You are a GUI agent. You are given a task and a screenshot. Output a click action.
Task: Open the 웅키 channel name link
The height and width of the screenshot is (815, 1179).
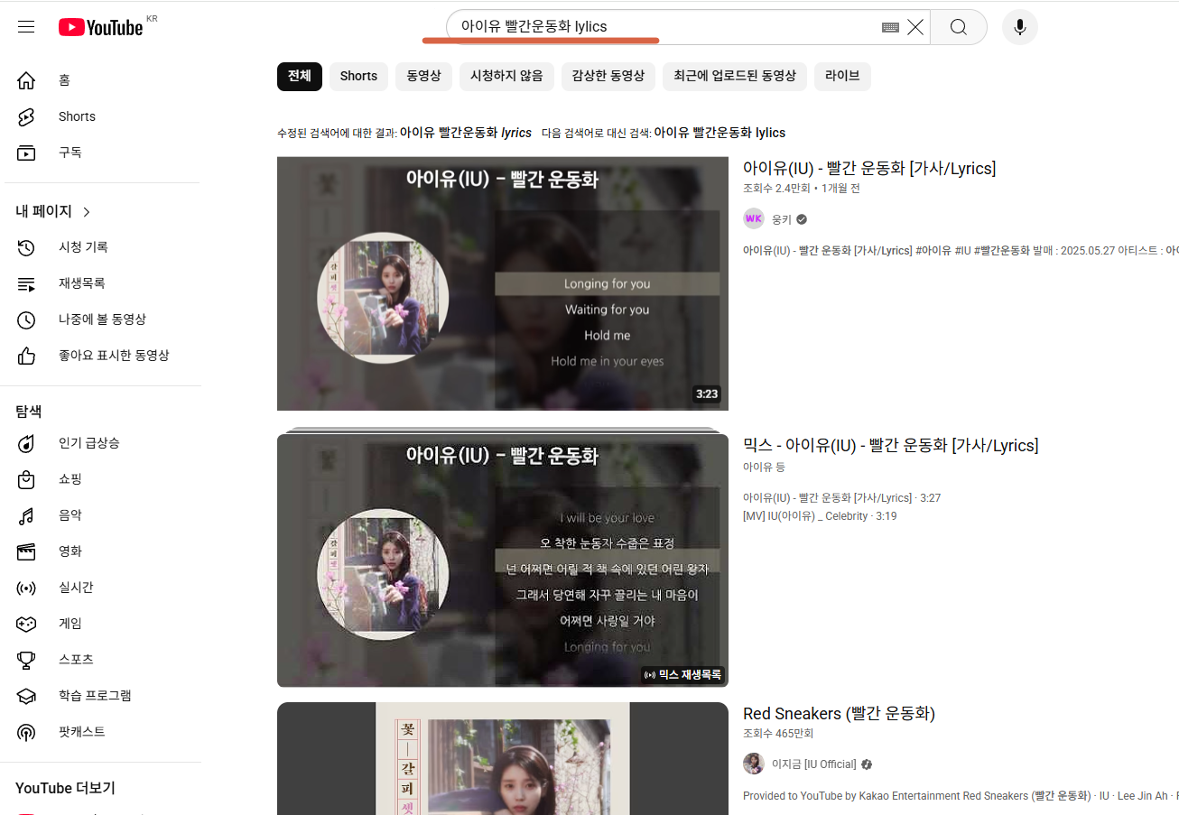click(781, 218)
